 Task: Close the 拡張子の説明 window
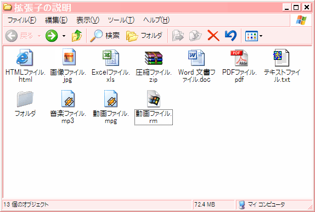pos(307,7)
